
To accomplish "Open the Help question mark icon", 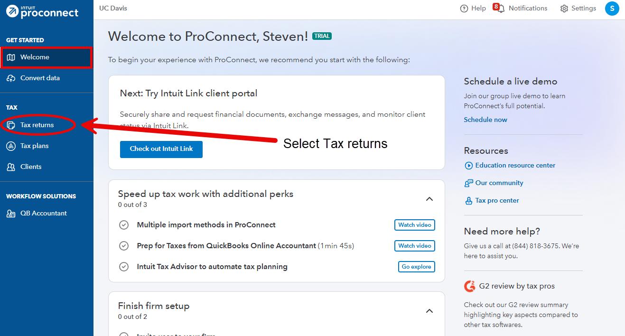I will tap(464, 9).
